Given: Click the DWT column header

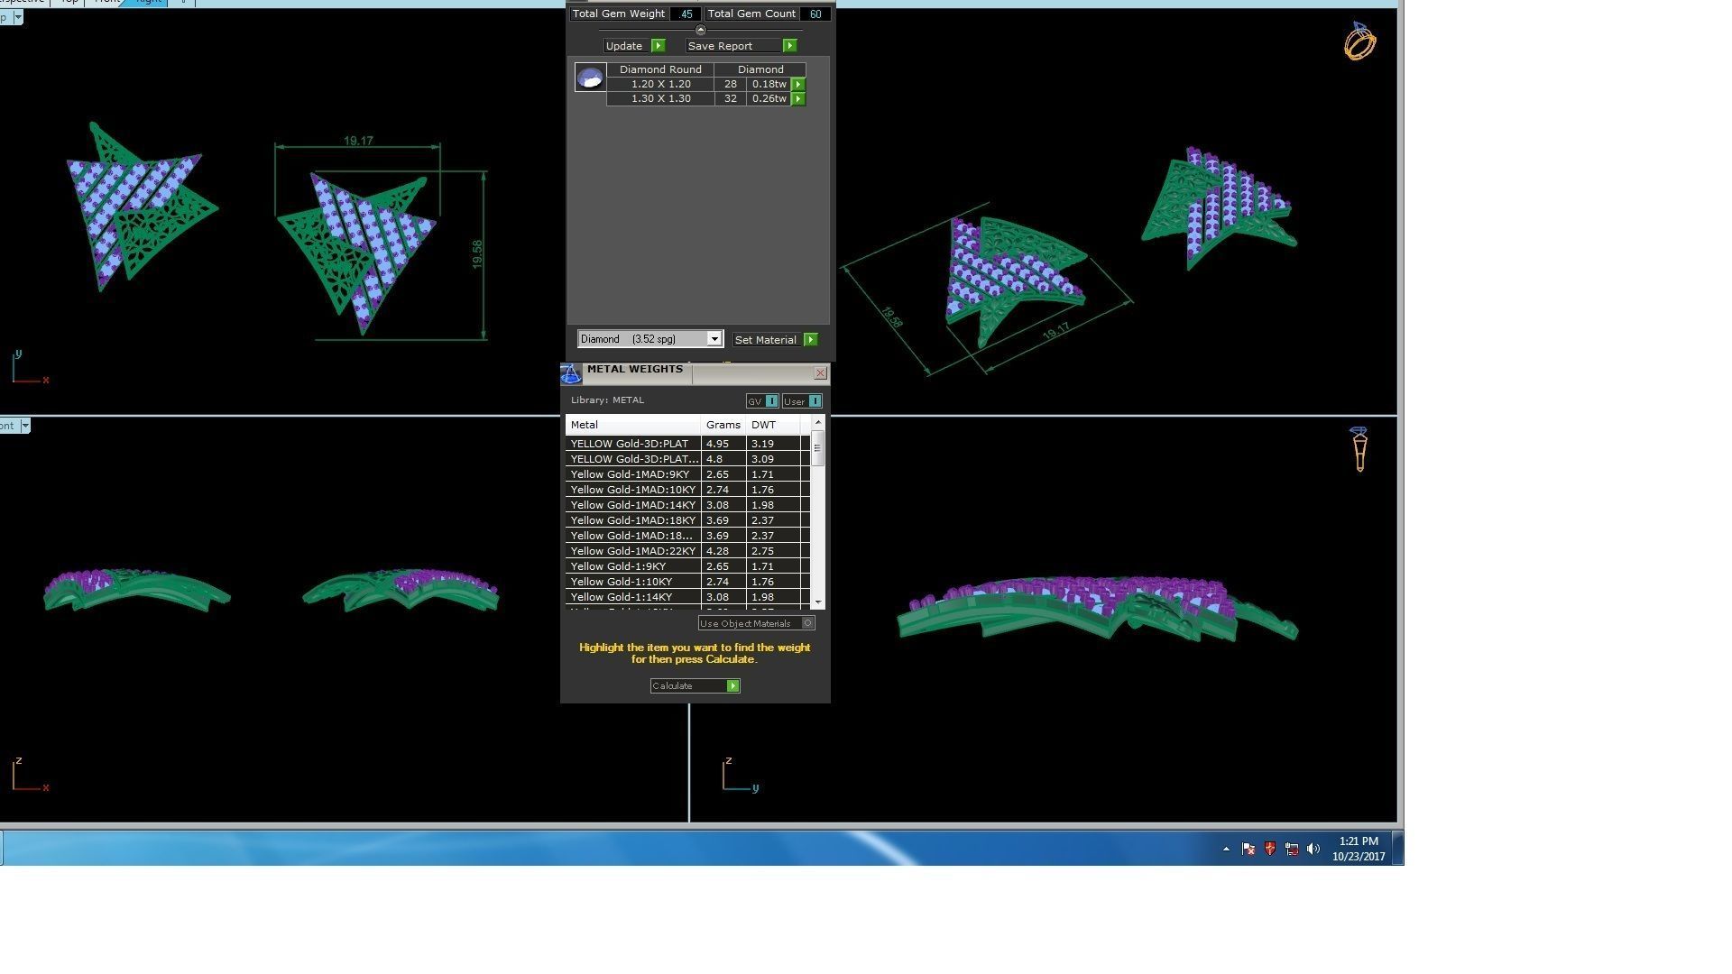Looking at the screenshot, I should click(773, 425).
